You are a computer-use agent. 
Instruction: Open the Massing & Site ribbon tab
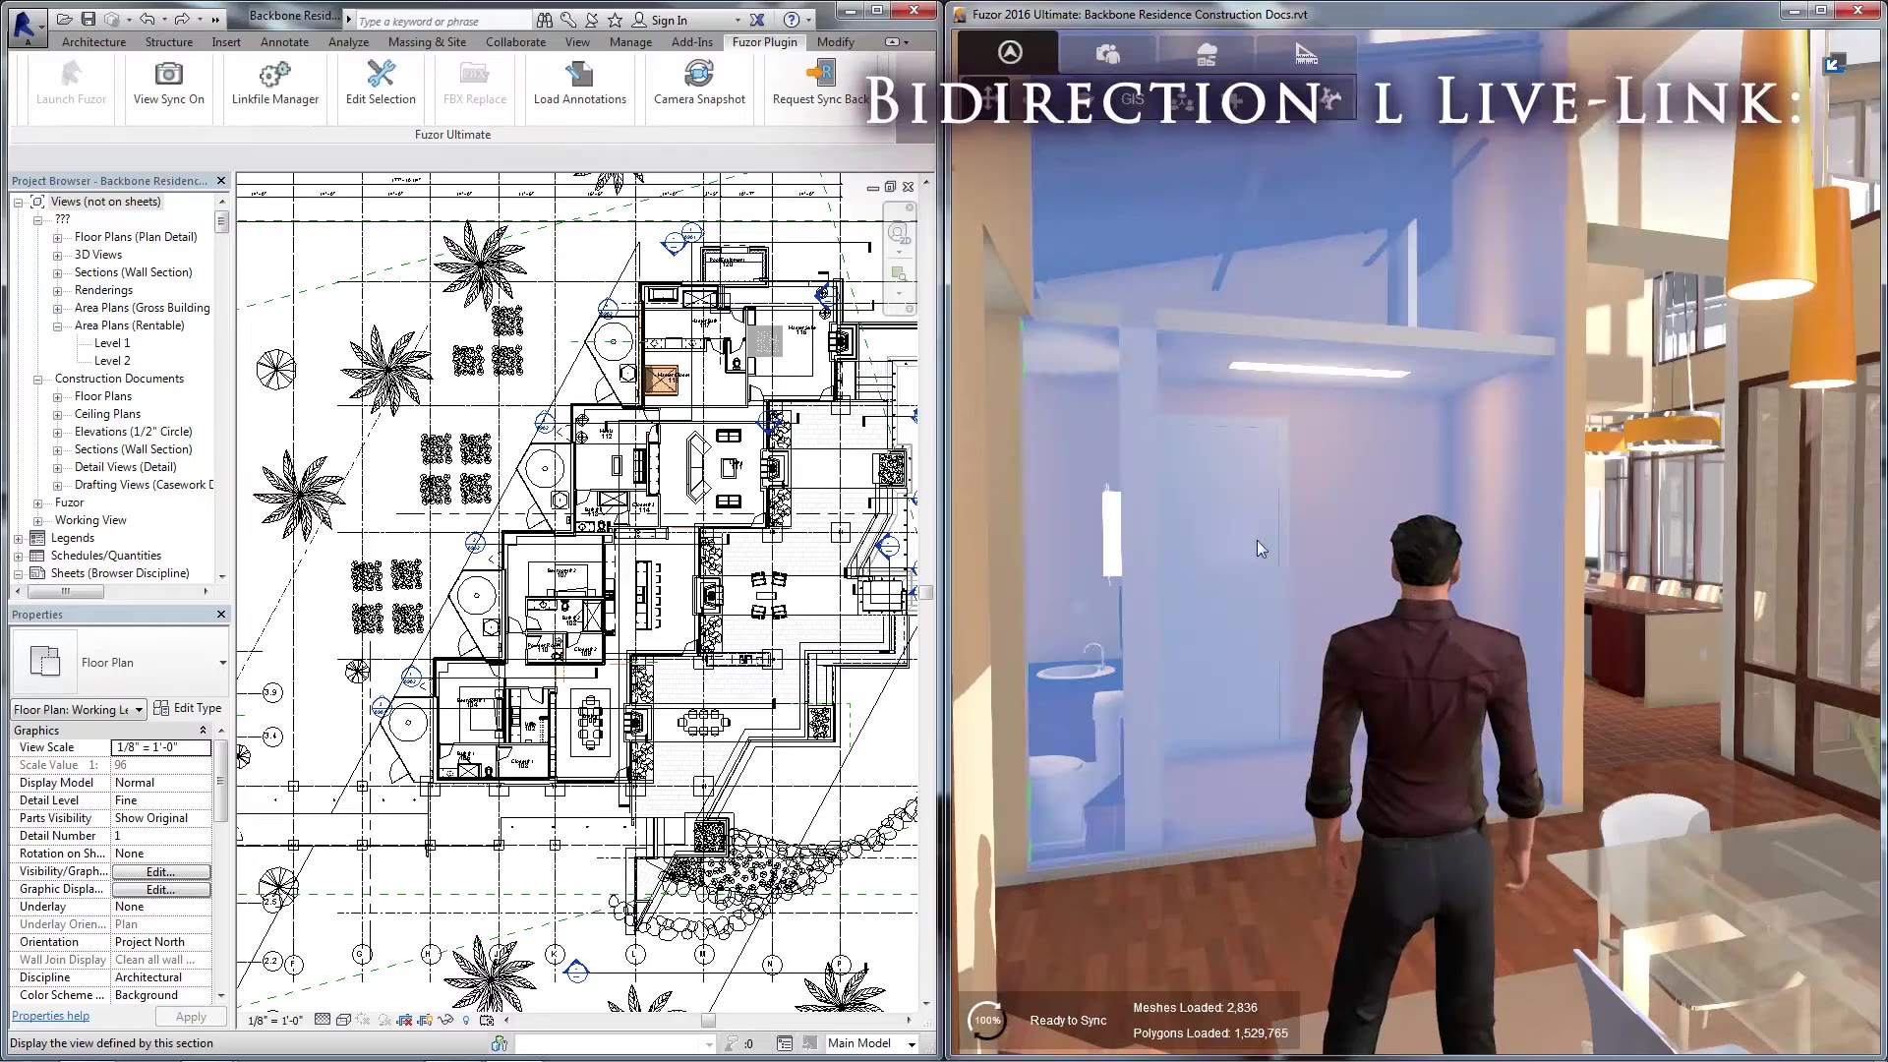click(427, 42)
